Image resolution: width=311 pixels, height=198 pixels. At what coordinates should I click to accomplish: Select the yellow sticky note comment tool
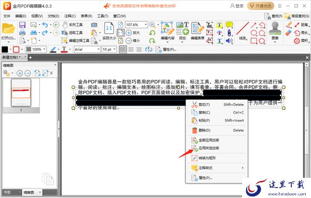[229, 25]
